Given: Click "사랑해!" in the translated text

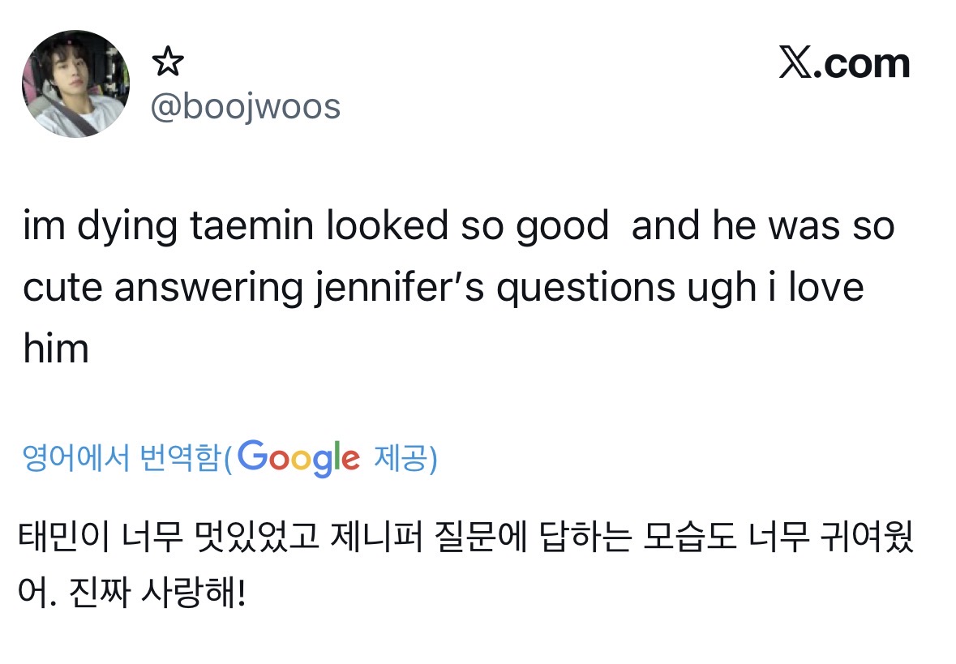Looking at the screenshot, I should pyautogui.click(x=193, y=598).
